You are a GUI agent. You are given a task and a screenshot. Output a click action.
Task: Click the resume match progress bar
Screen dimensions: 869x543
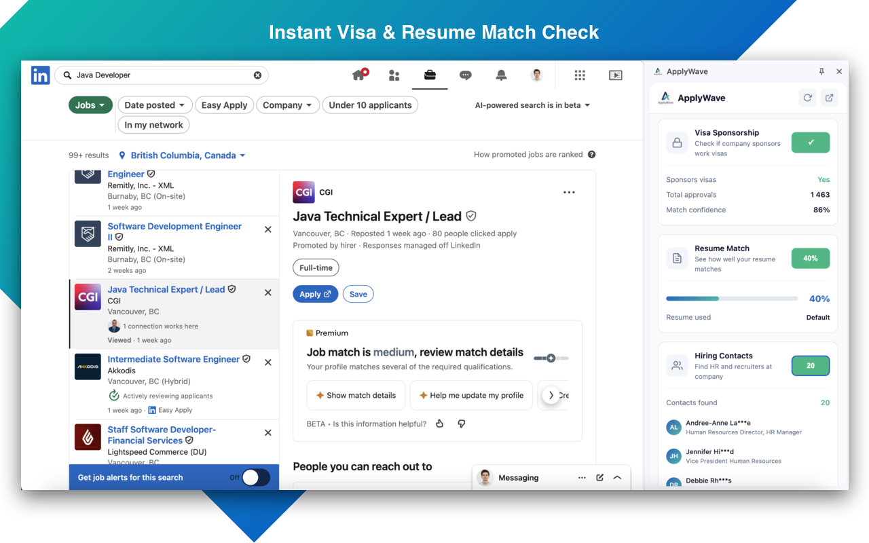(x=732, y=299)
